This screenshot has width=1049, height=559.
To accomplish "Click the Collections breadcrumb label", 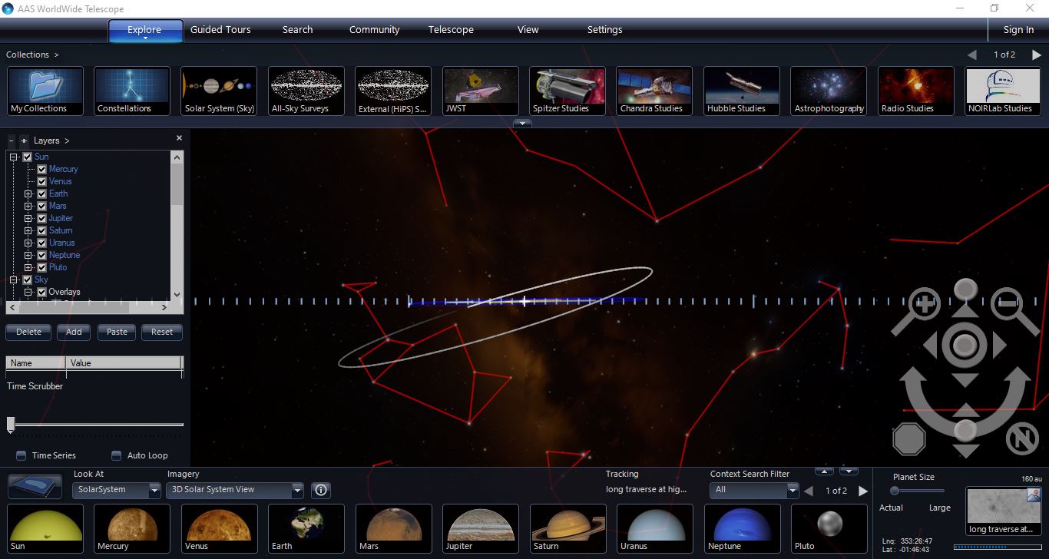I will (28, 55).
